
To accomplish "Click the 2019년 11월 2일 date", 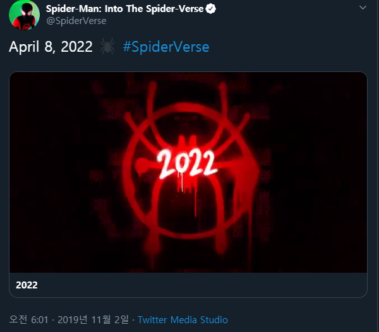I will coord(92,319).
